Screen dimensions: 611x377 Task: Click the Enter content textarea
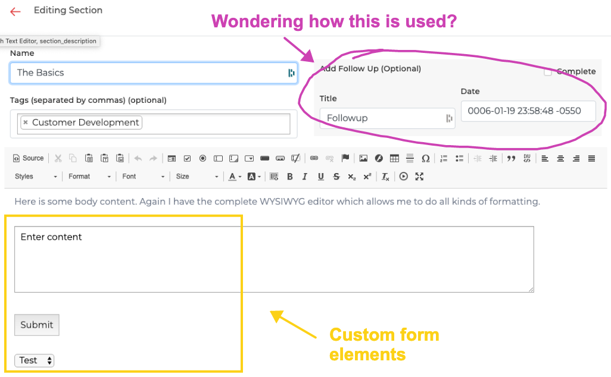click(x=274, y=259)
